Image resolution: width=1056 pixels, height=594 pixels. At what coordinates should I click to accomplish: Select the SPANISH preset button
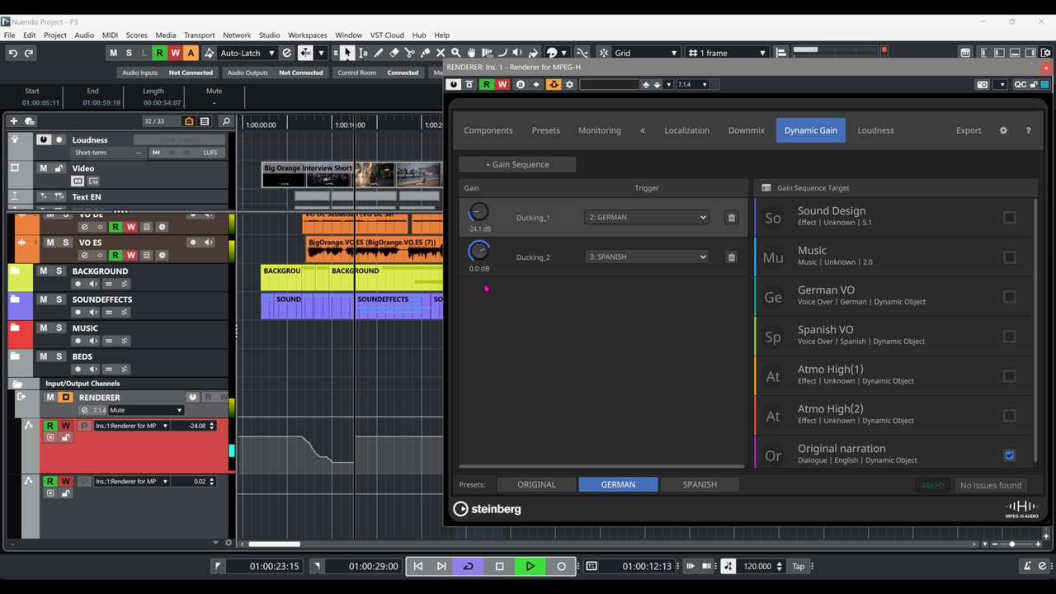click(700, 484)
